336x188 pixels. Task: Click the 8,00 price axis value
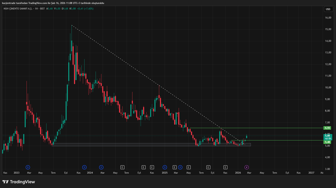[x=328, y=111]
